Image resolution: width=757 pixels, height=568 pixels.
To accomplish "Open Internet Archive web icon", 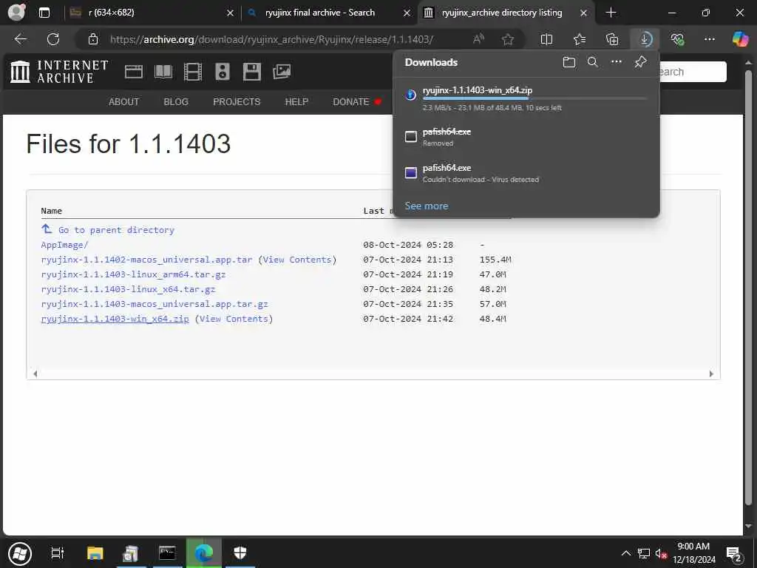I will pos(134,72).
